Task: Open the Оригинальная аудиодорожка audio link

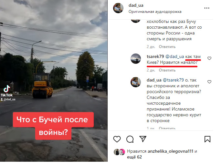Action: [x=155, y=12]
